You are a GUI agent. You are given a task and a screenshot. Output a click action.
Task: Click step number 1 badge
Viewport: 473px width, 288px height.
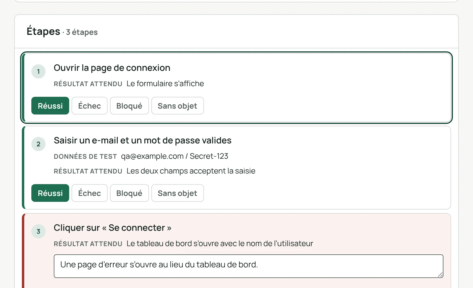(x=38, y=71)
